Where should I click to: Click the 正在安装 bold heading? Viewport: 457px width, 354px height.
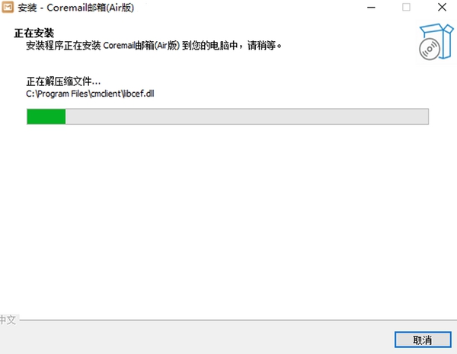tap(34, 33)
